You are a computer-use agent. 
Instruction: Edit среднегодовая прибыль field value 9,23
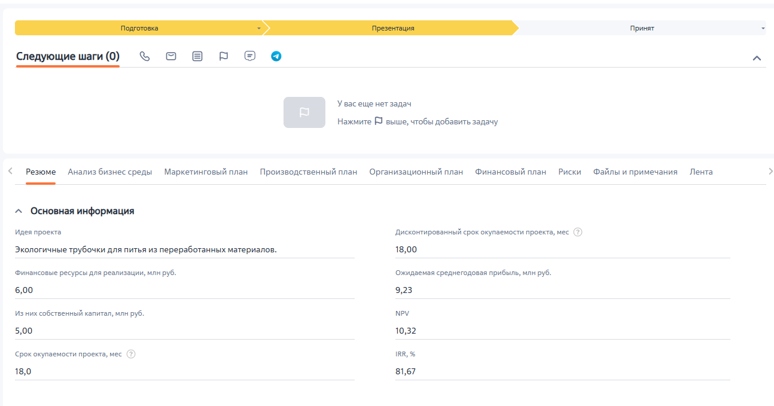coord(563,291)
